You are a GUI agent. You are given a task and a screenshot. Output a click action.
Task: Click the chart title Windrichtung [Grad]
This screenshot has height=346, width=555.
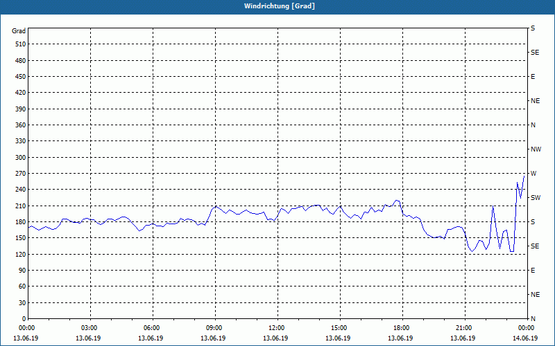click(280, 6)
